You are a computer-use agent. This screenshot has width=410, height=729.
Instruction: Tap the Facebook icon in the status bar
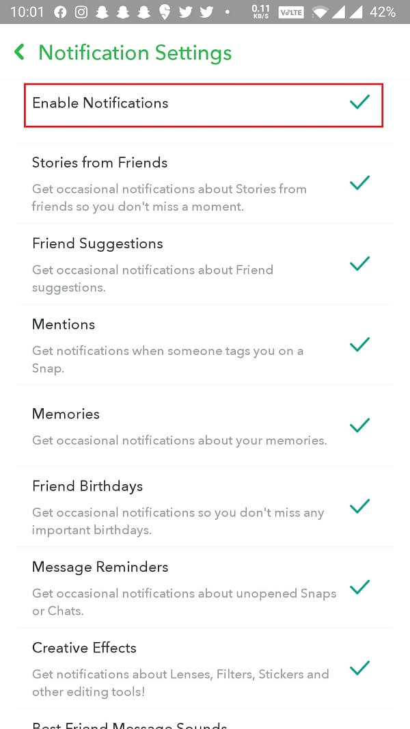point(61,12)
